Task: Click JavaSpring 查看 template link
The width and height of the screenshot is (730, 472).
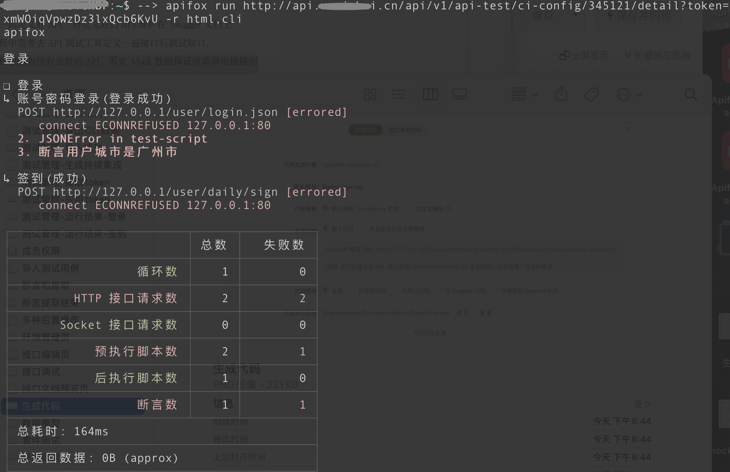Action: (392, 209)
